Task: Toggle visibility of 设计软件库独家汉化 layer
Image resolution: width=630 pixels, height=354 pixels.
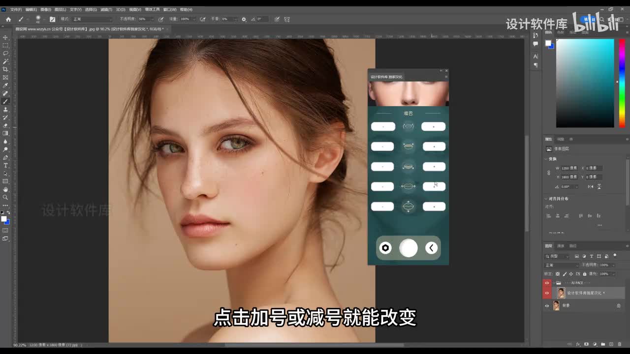Action: coord(546,293)
